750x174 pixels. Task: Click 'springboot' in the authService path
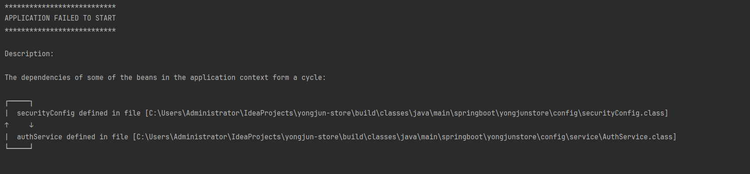click(462, 137)
